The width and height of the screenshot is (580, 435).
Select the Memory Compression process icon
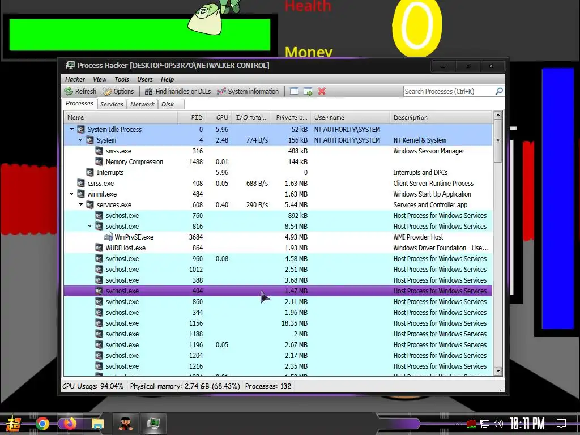(x=99, y=161)
